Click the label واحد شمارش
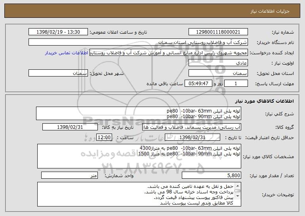The width and height of the screenshot is (305, 216). tap(119, 176)
